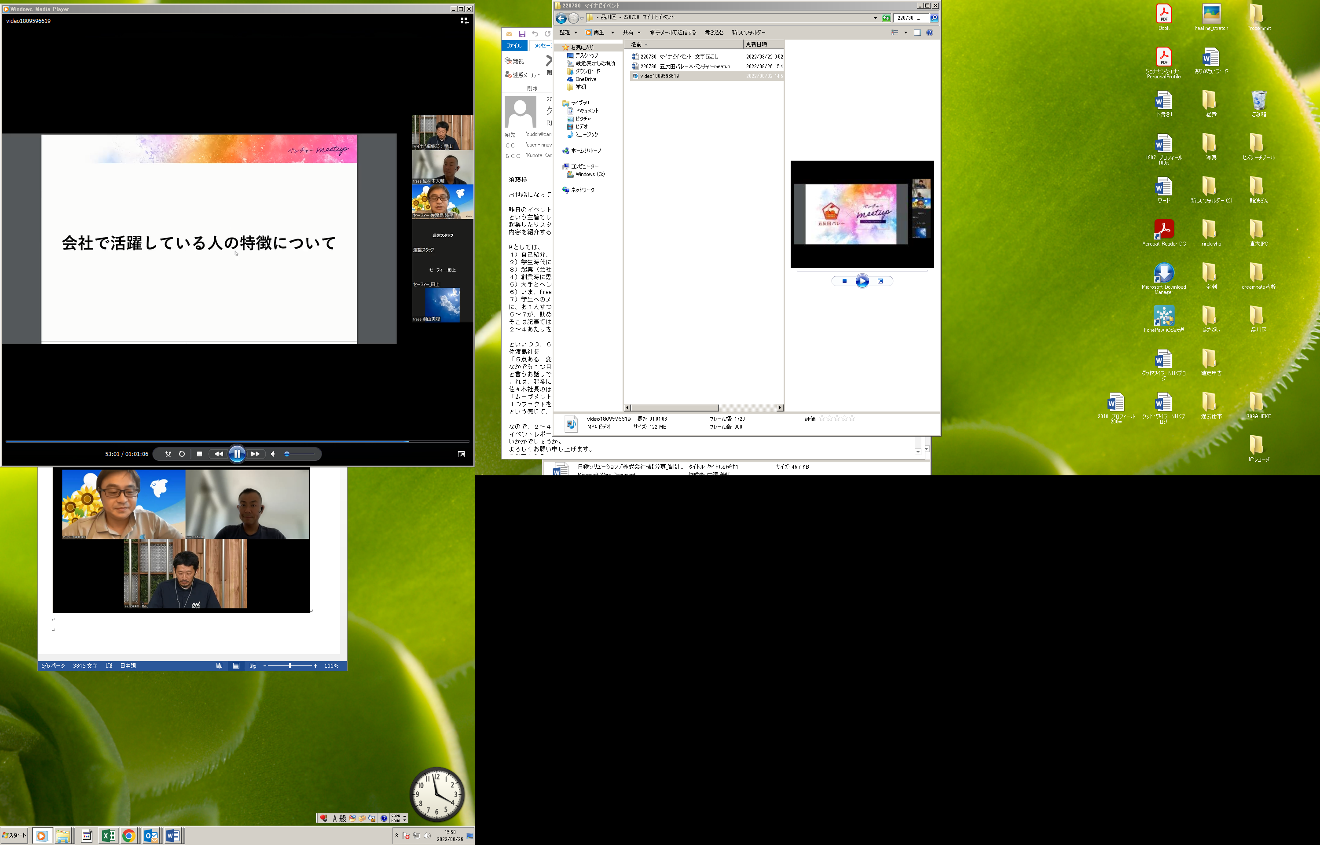Click 新しいフォルダー button

[748, 33]
